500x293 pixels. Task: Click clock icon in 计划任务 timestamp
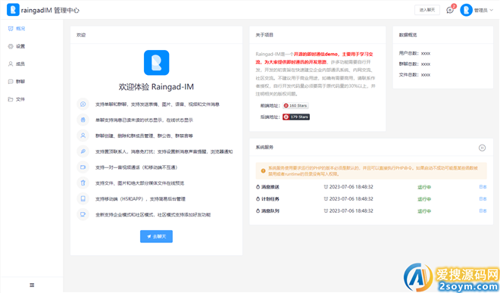[x=326, y=199]
